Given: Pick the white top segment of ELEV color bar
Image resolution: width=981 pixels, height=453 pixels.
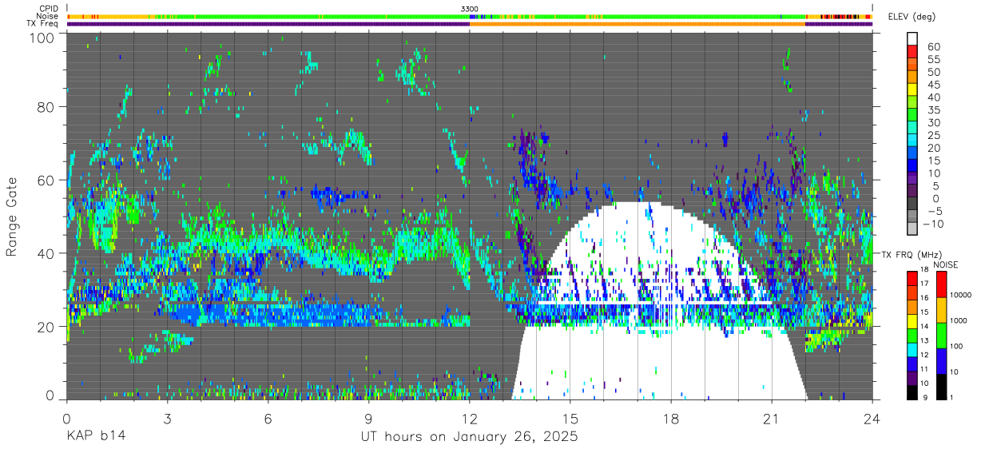Looking at the screenshot, I should pos(913,38).
